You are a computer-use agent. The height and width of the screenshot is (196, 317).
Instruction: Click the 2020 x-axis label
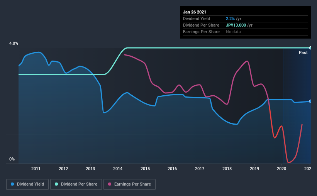point(281,169)
